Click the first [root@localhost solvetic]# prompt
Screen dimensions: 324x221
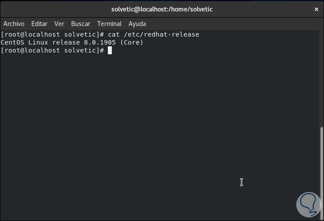52,34
